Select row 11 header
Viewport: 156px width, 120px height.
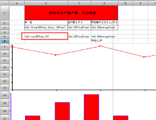coord(5,74)
